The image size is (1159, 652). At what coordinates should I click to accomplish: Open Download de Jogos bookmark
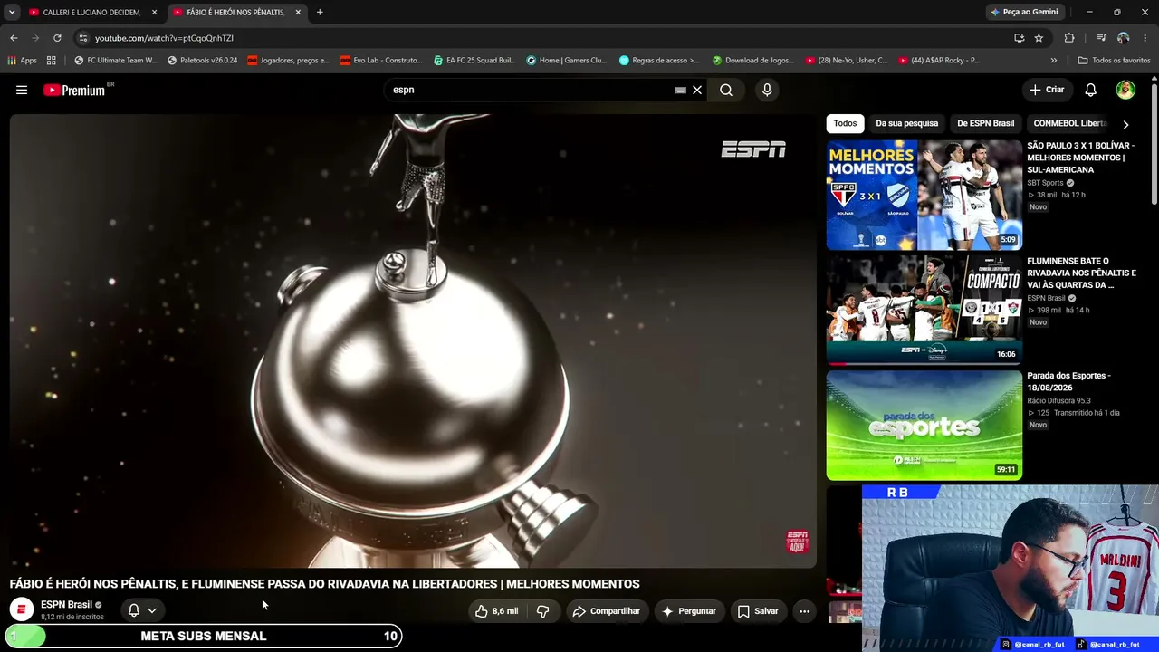(752, 61)
